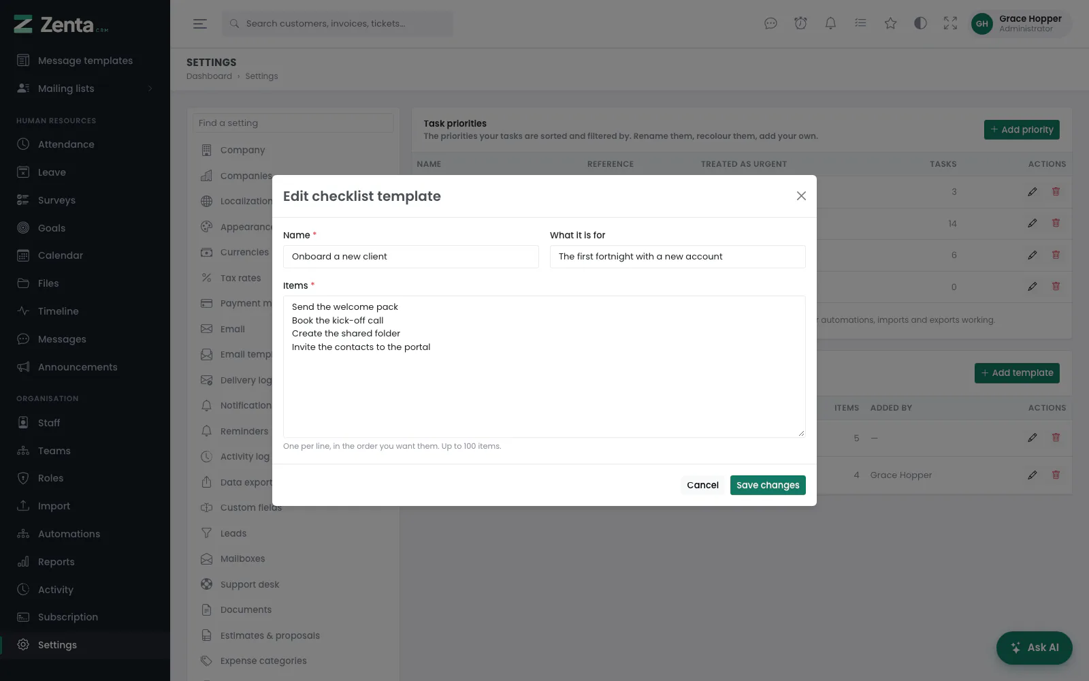
Task: Open the notifications bell in header
Action: [x=830, y=24]
